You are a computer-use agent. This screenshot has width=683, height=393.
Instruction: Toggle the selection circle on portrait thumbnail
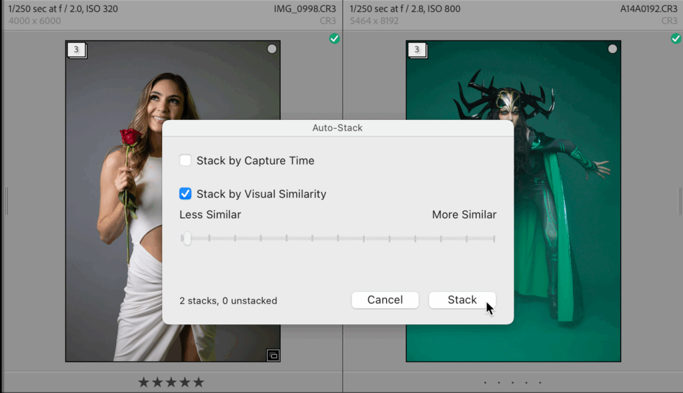(x=271, y=48)
